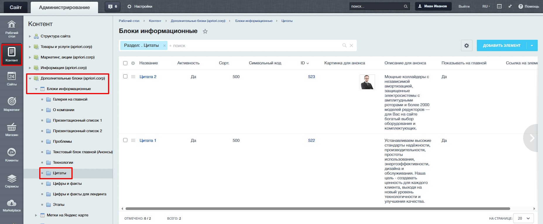Screen dimensions: 543x224
Task: Open the RU language dropdown
Action: click(x=486, y=6)
